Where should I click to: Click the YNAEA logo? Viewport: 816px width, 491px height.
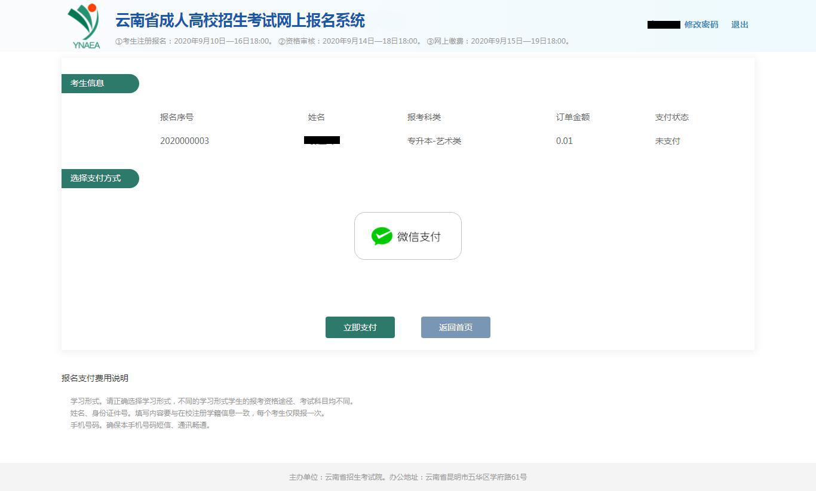(x=84, y=25)
